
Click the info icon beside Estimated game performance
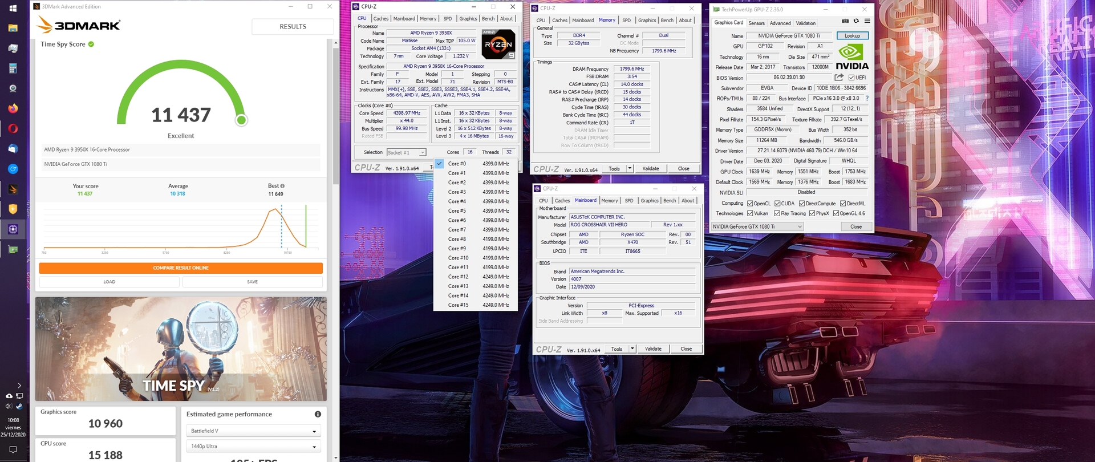(318, 414)
